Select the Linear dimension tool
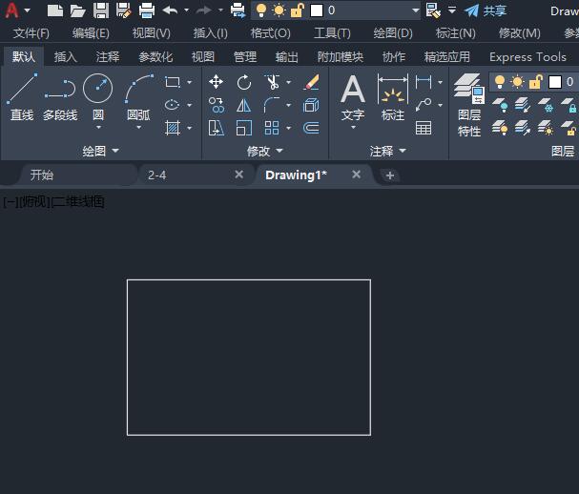The image size is (579, 494). (x=424, y=82)
